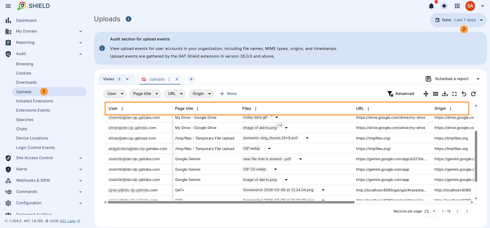Viewport: 490px width, 228px height.
Task: Open Records per page 25 dropdown
Action: (431, 211)
